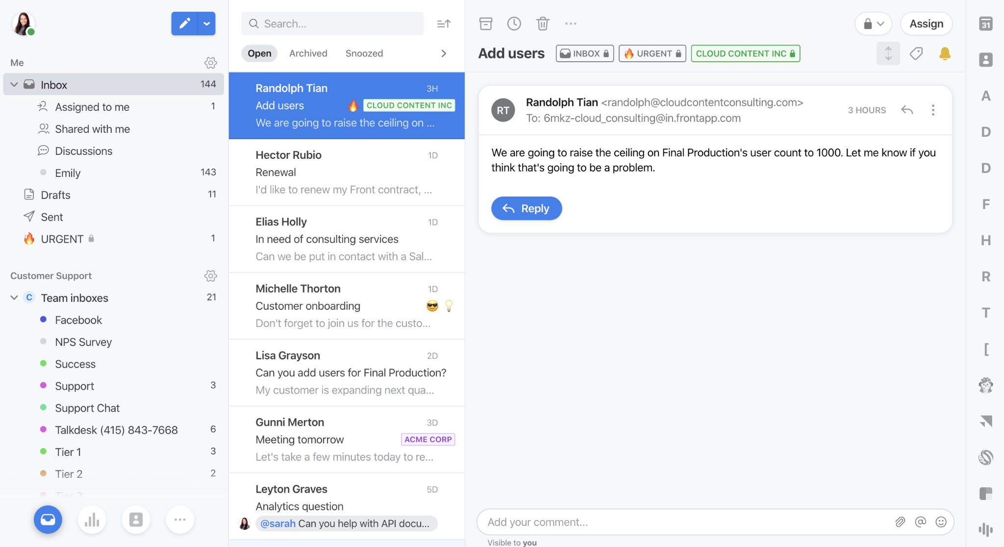Collapse the Inbox section

point(14,84)
